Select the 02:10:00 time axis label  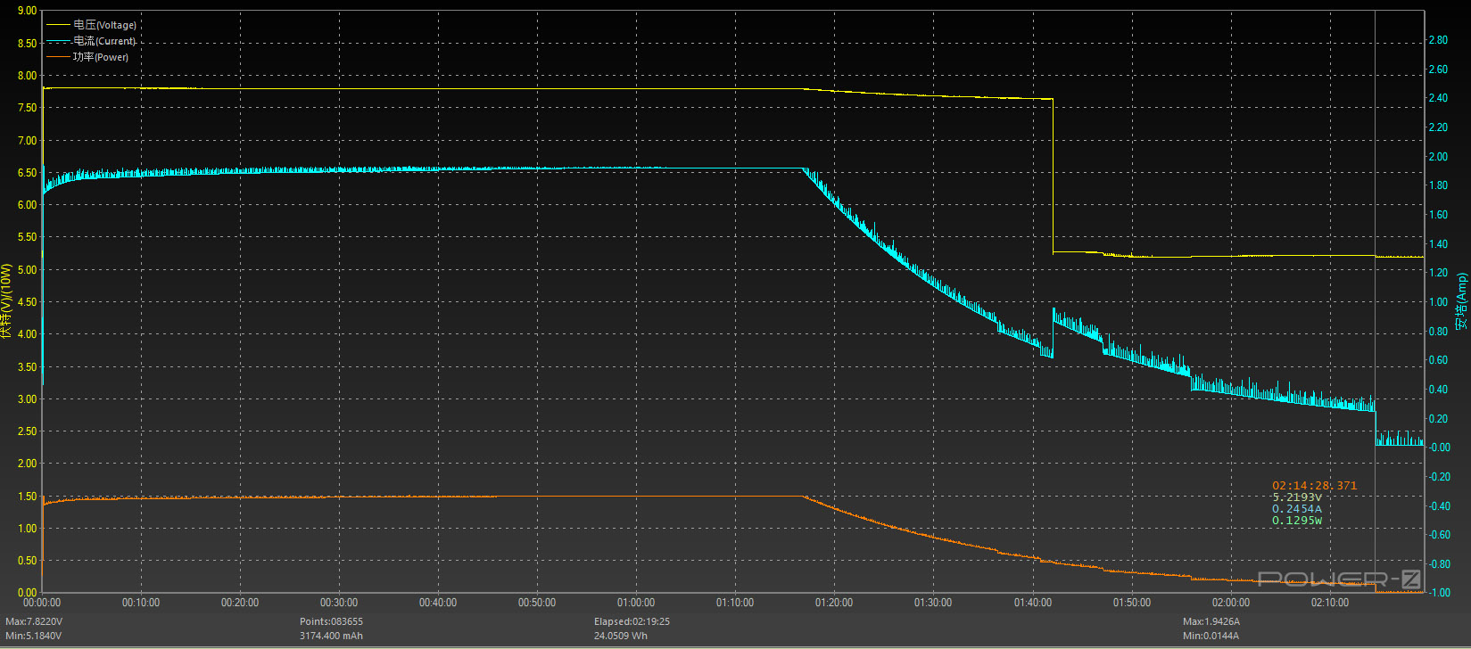click(x=1330, y=603)
